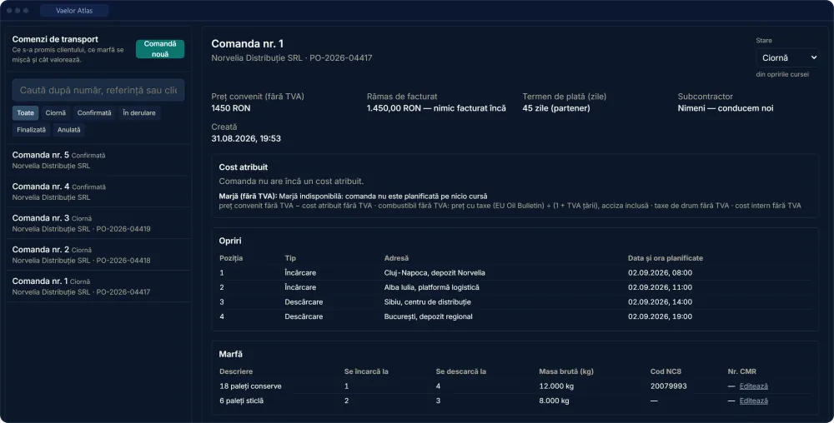Select the Vaelor Atlas window tab
The image size is (834, 423).
click(x=74, y=11)
